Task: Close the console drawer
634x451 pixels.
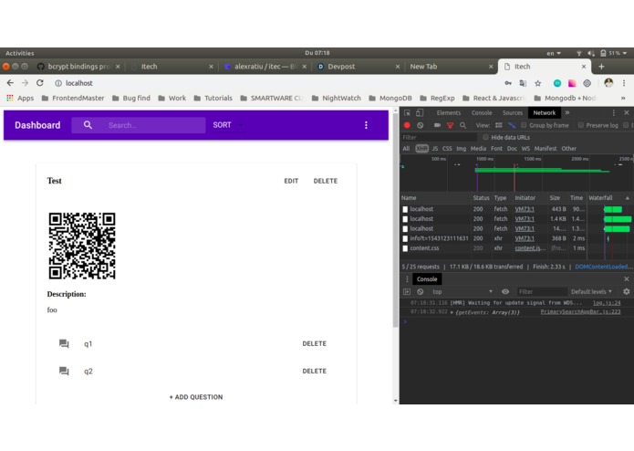Action: pyautogui.click(x=627, y=279)
